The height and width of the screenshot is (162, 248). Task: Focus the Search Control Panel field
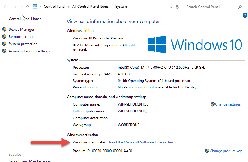(214, 7)
